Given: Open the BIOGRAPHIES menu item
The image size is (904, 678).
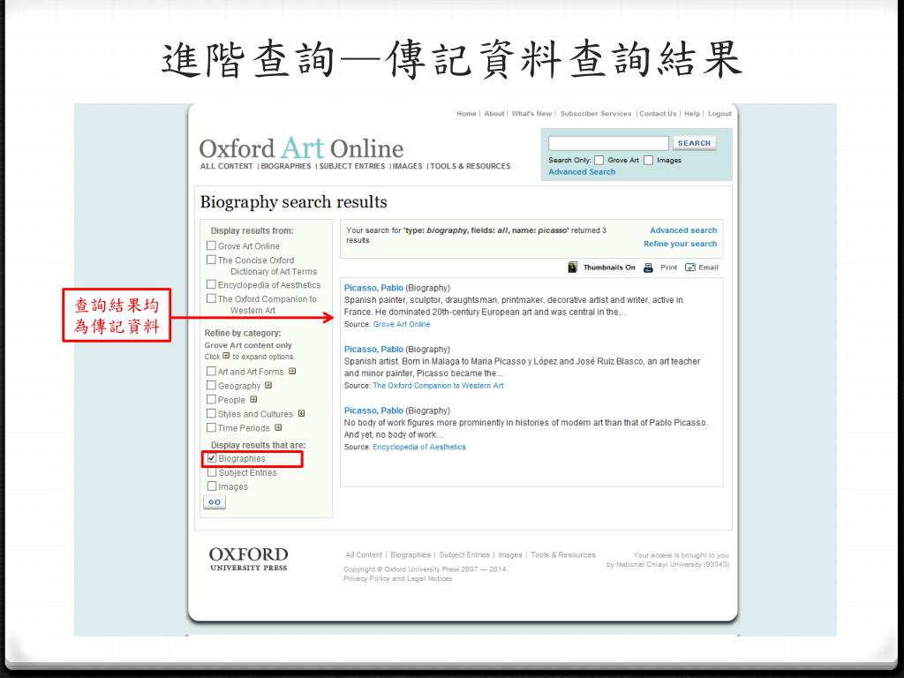Looking at the screenshot, I should tap(286, 166).
